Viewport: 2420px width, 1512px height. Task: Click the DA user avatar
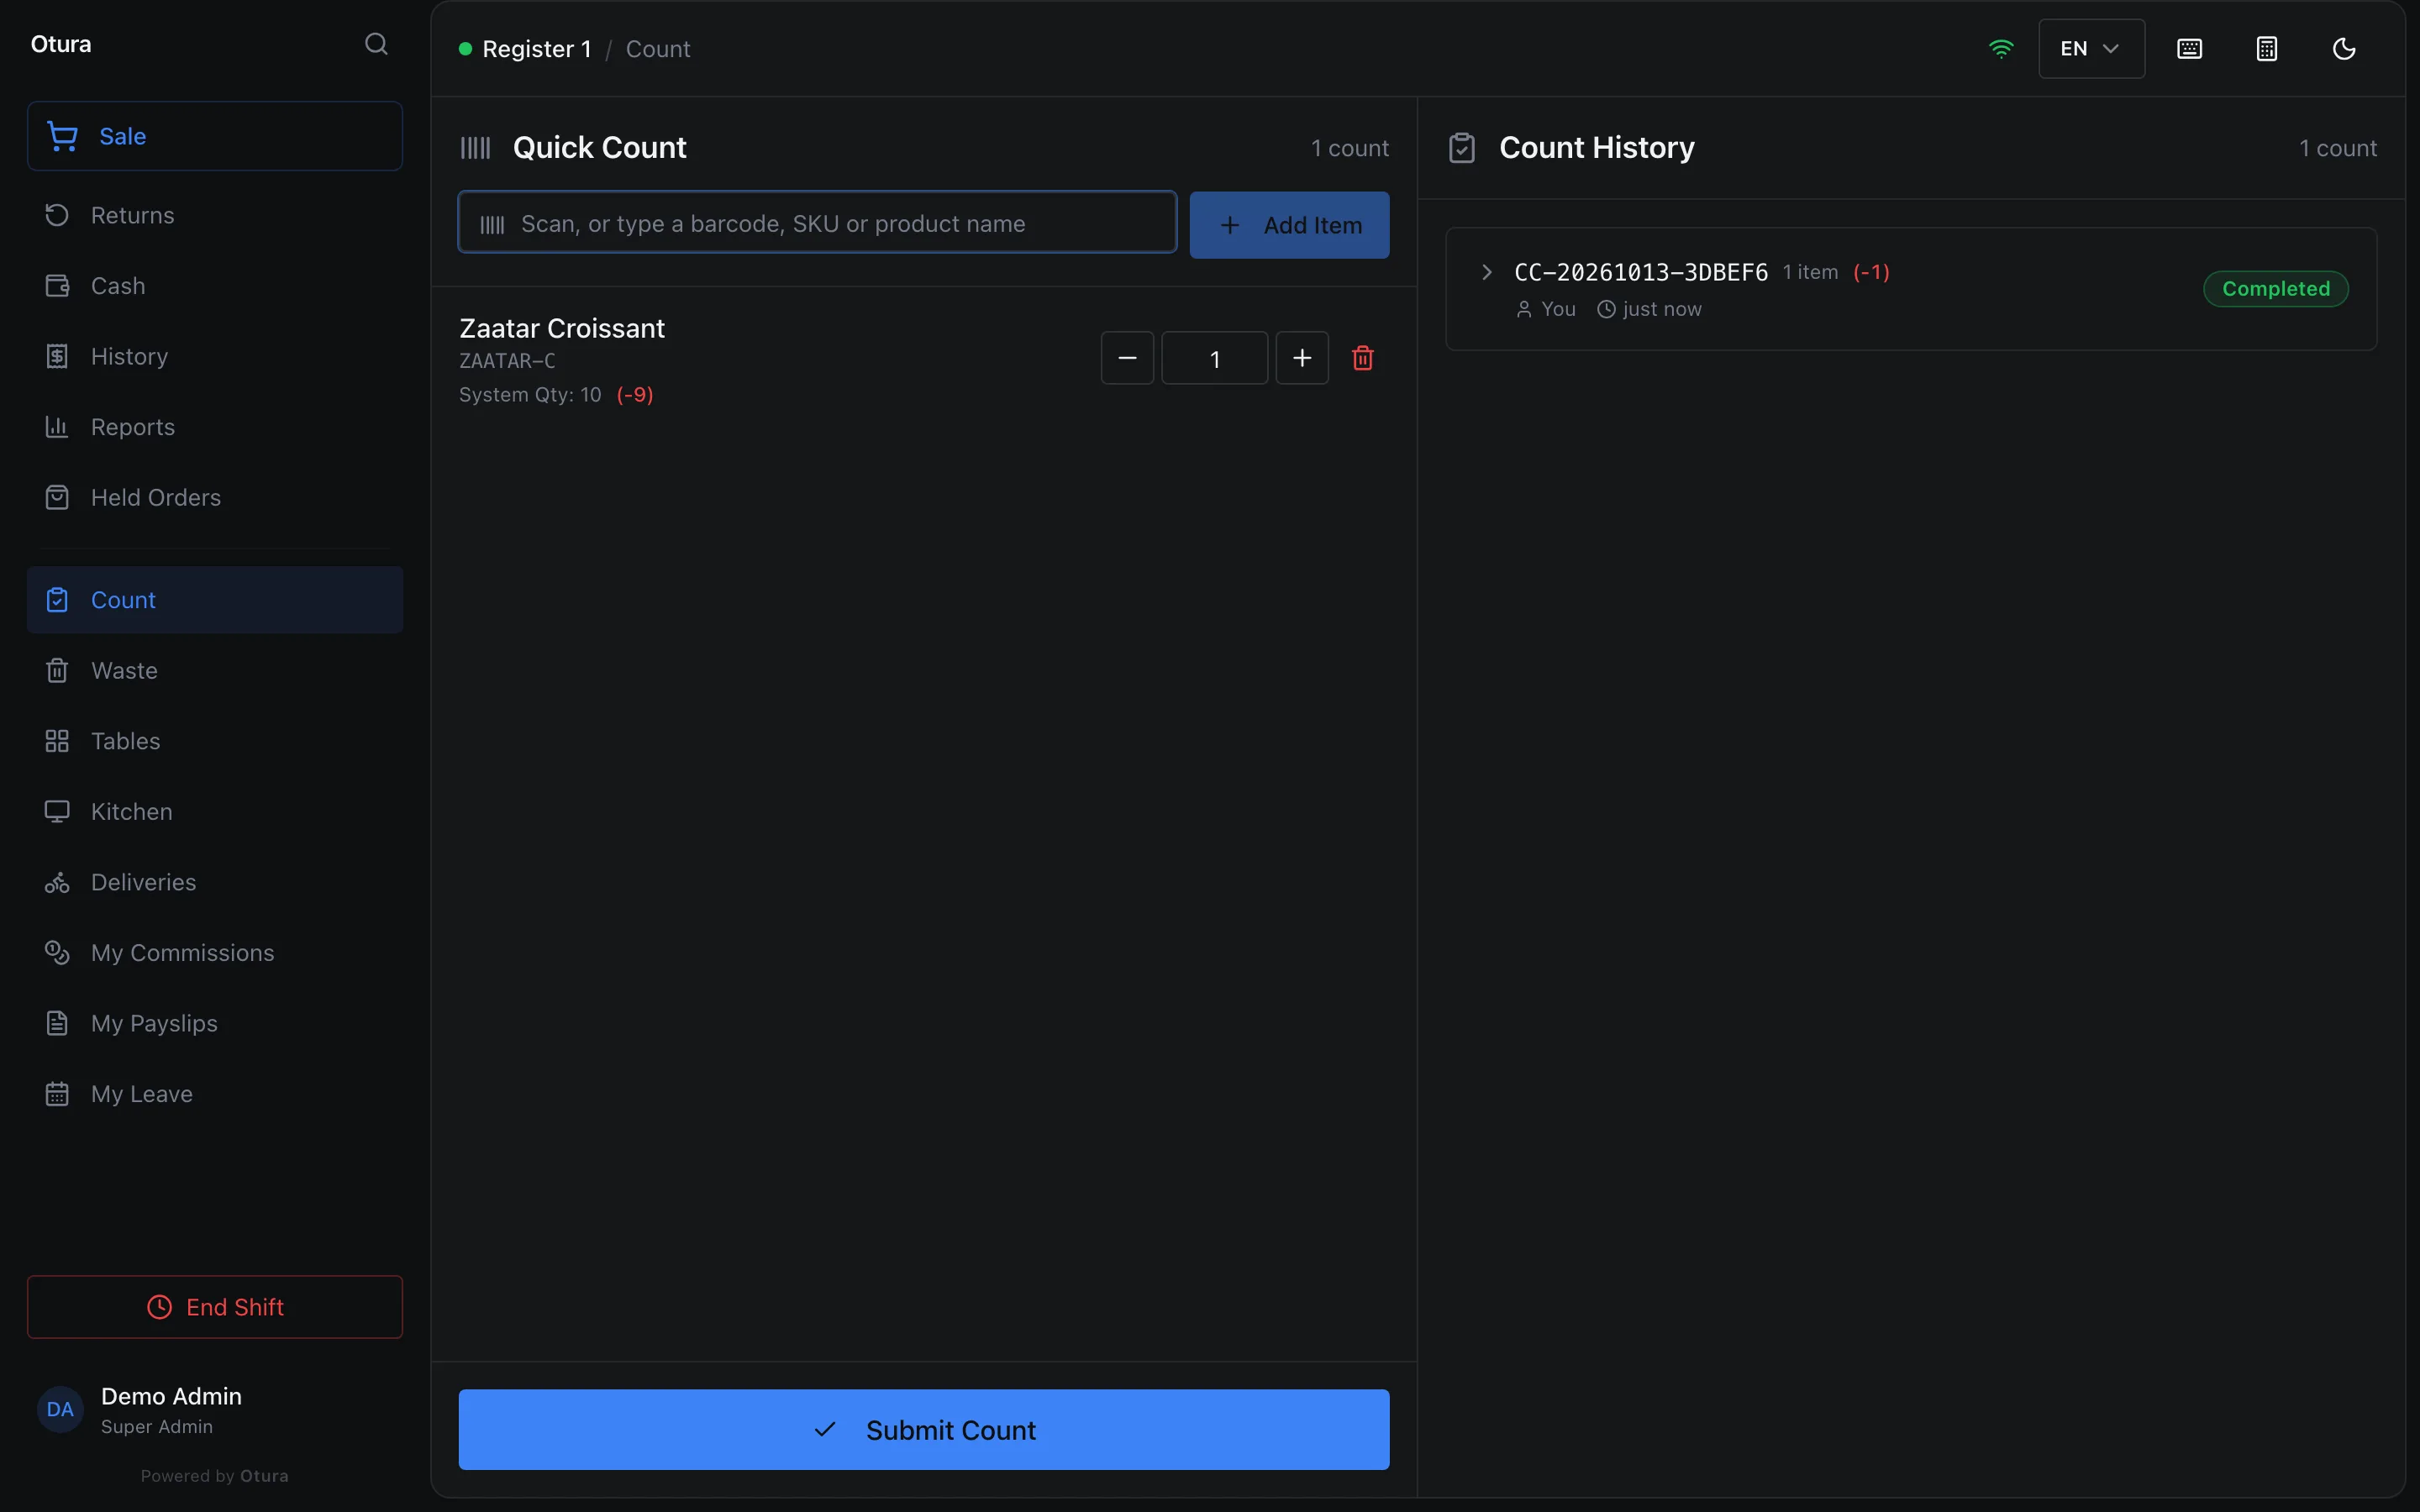(x=60, y=1409)
